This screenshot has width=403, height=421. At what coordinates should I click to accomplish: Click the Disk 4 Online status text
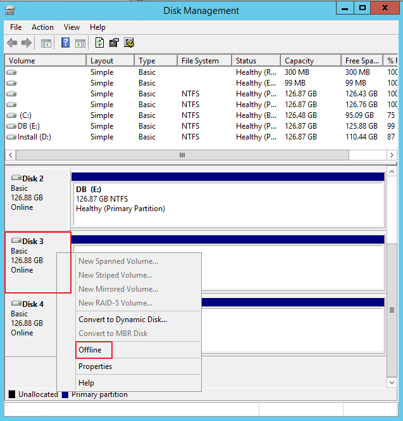click(x=22, y=333)
